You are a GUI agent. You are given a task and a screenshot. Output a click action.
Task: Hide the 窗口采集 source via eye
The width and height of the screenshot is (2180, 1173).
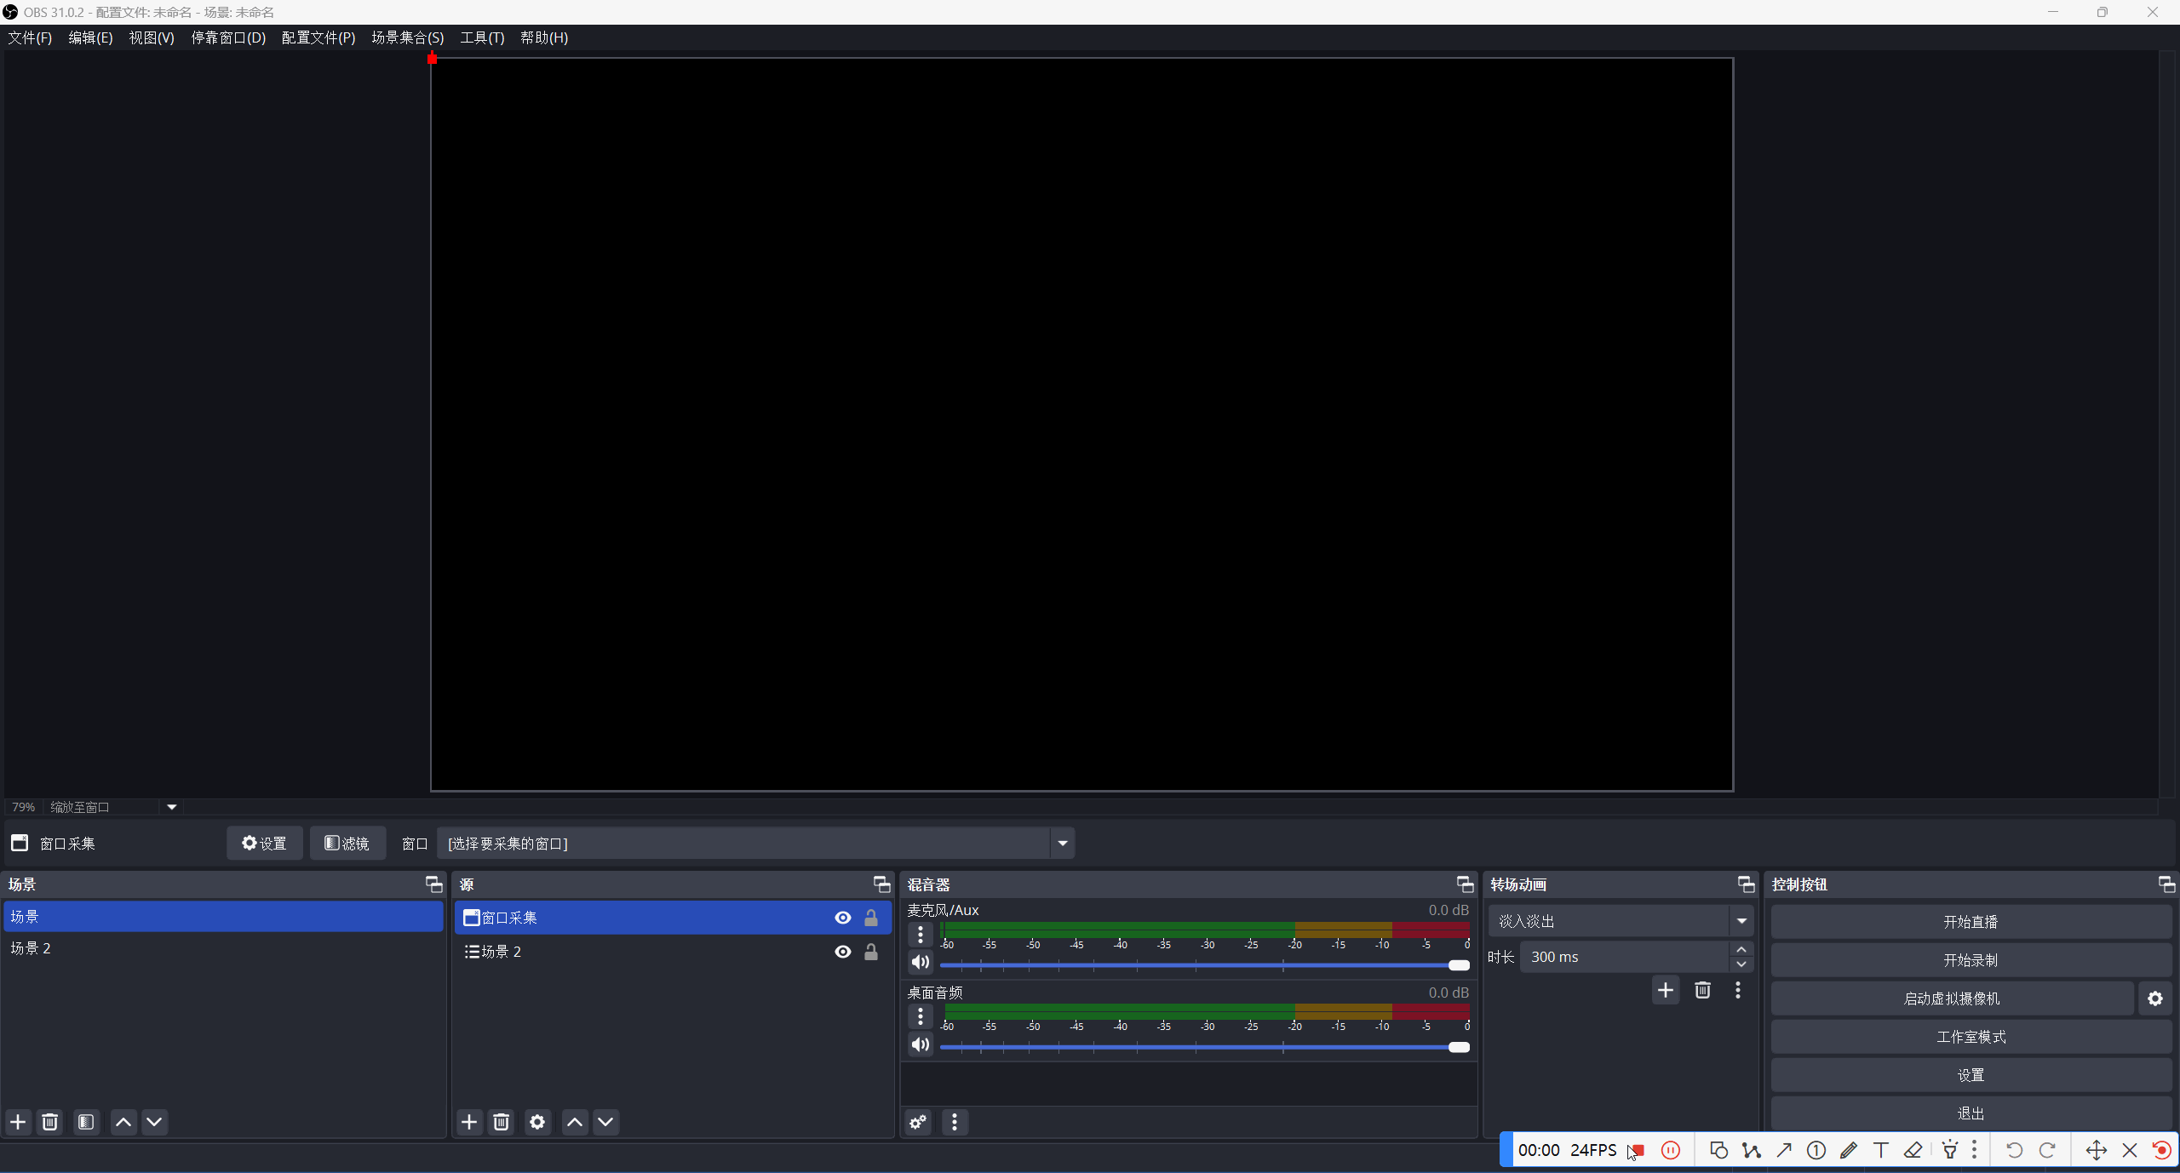click(x=843, y=918)
